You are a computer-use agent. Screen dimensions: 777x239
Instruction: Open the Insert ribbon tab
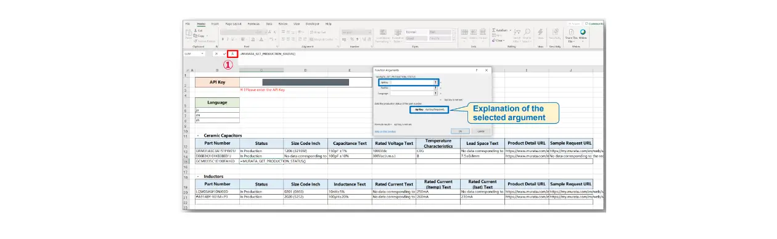pyautogui.click(x=215, y=23)
